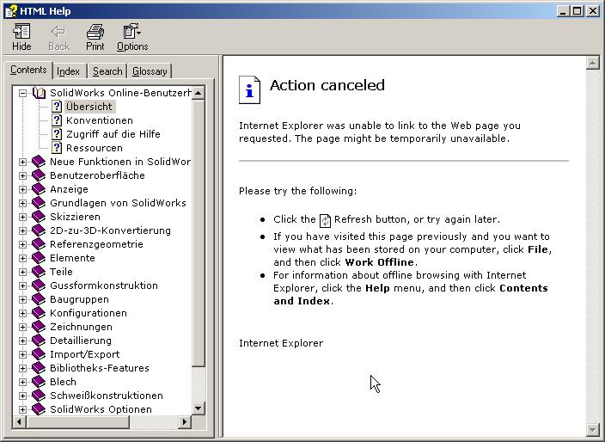Open the Ressourcen topic
The width and height of the screenshot is (605, 442).
pyautogui.click(x=95, y=148)
